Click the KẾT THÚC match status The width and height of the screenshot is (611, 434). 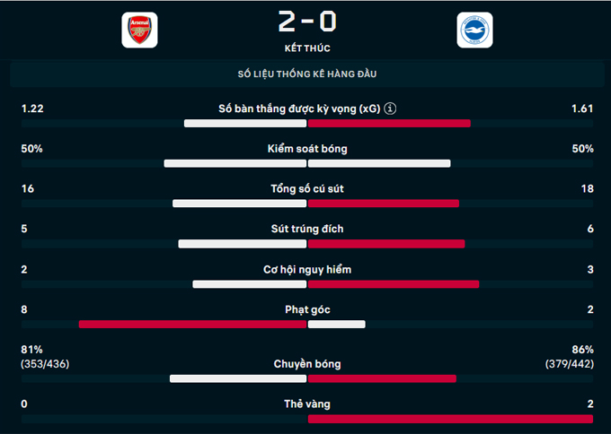305,48
